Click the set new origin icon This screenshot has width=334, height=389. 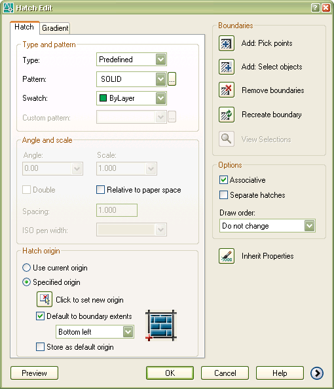pos(45,299)
